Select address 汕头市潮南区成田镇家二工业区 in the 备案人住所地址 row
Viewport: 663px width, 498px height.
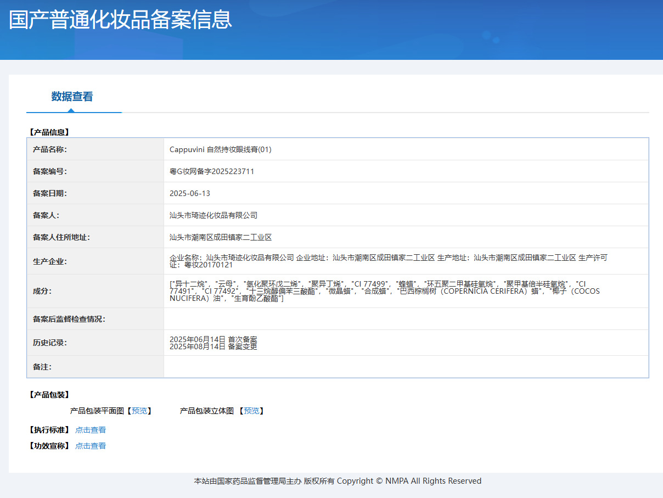pyautogui.click(x=221, y=237)
